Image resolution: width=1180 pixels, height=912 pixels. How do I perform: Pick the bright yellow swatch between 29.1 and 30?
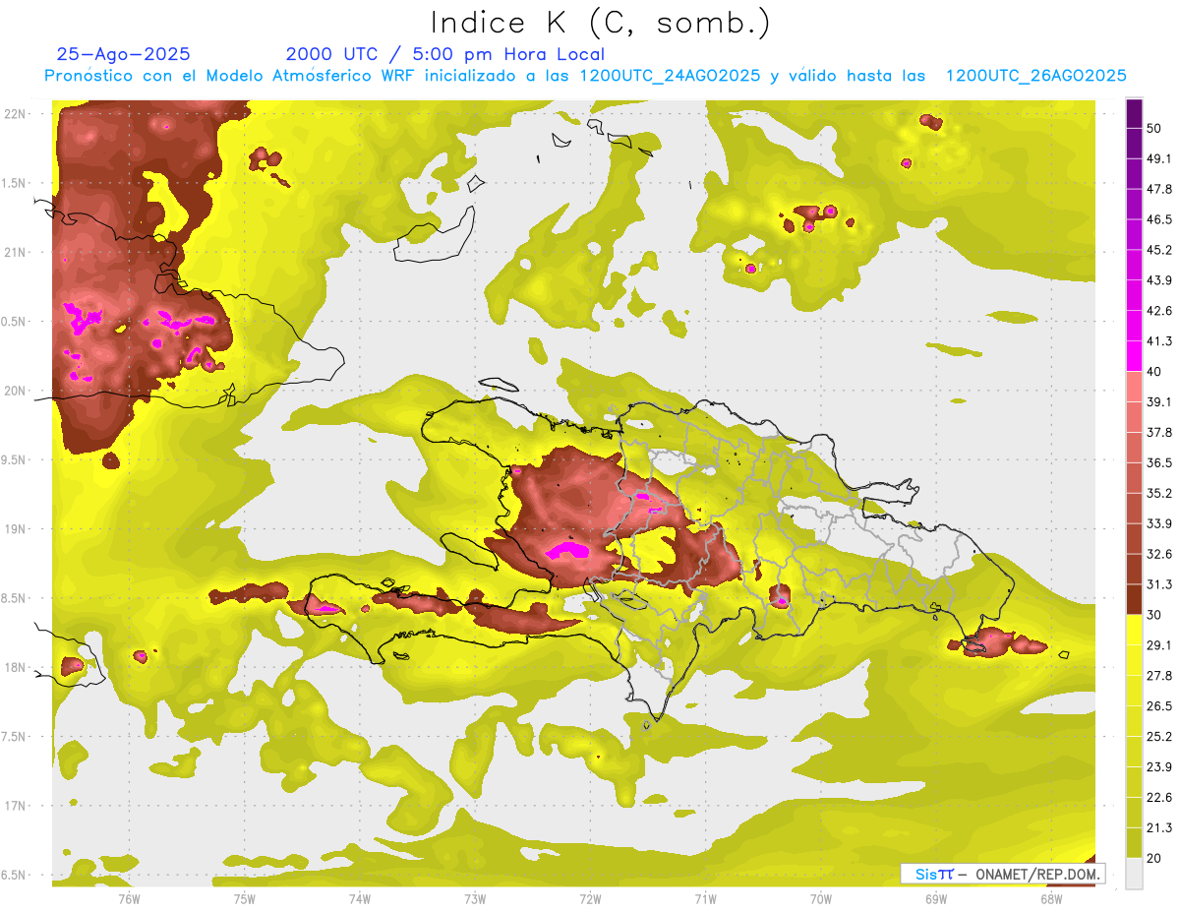tap(1134, 630)
